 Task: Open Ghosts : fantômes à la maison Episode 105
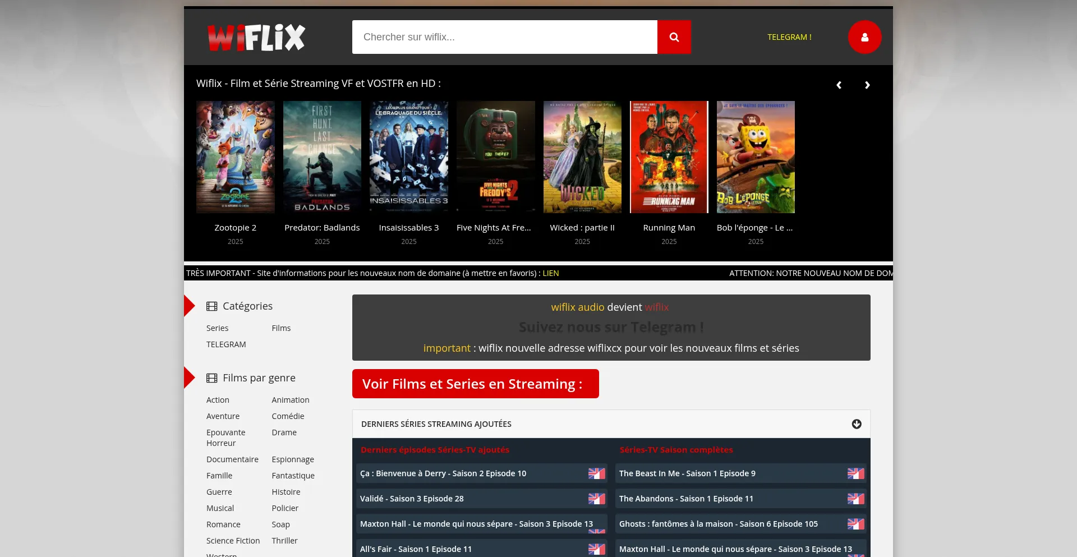coord(741,524)
